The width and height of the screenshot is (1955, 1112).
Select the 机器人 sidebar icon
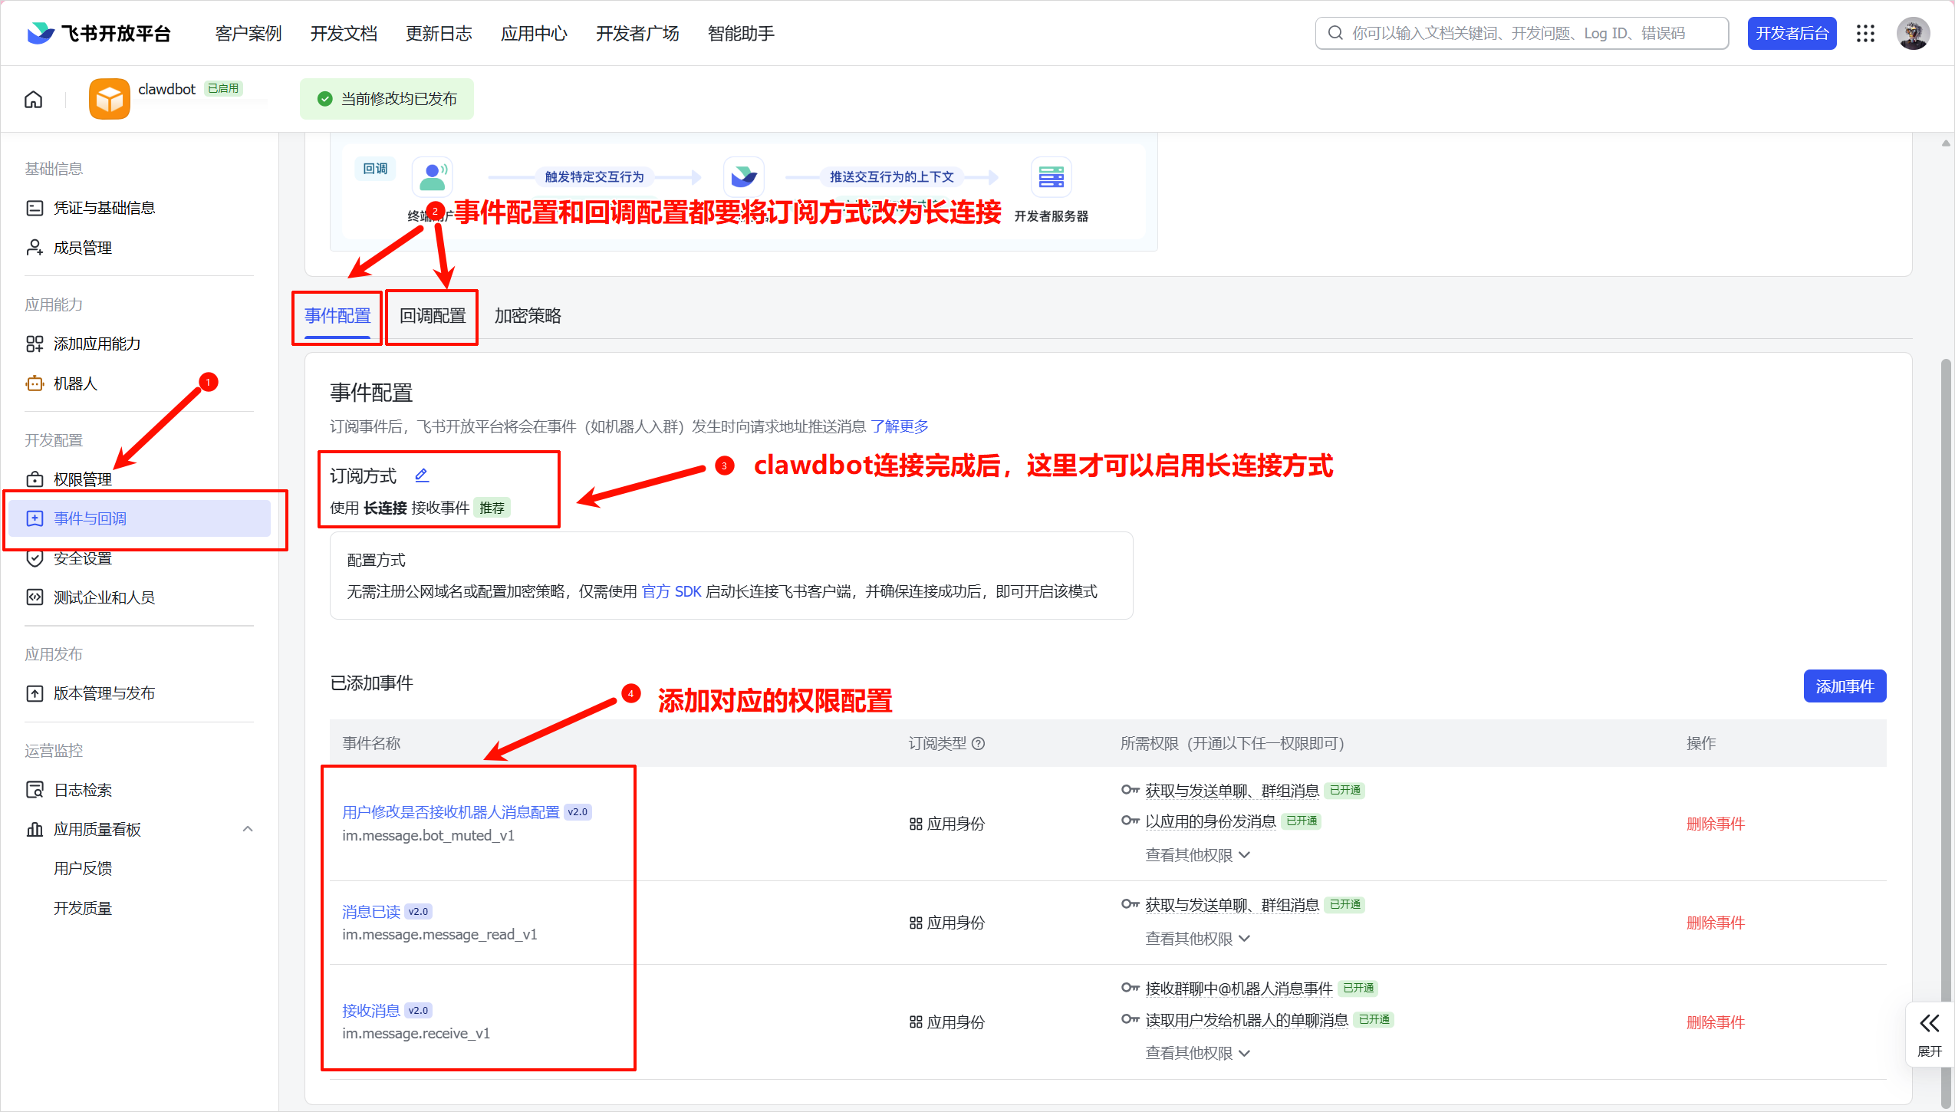click(x=35, y=383)
